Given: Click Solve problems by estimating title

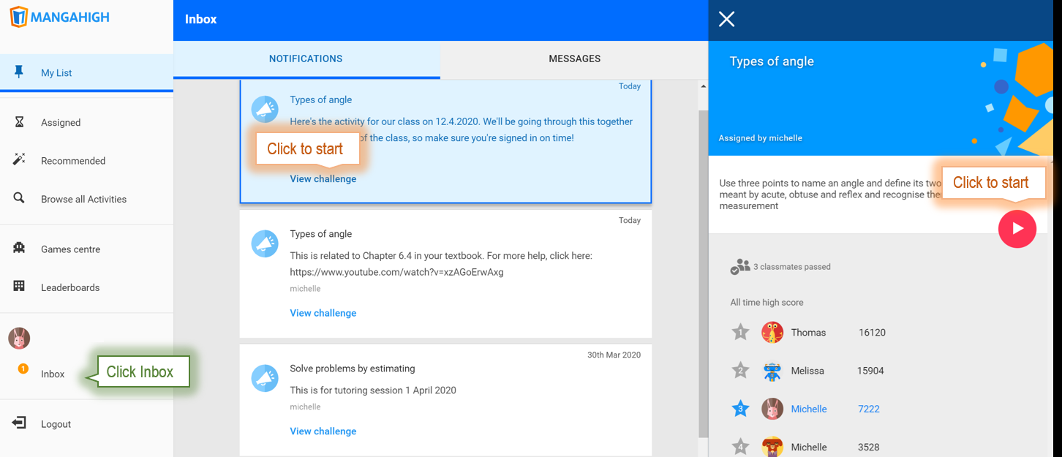Looking at the screenshot, I should 353,369.
